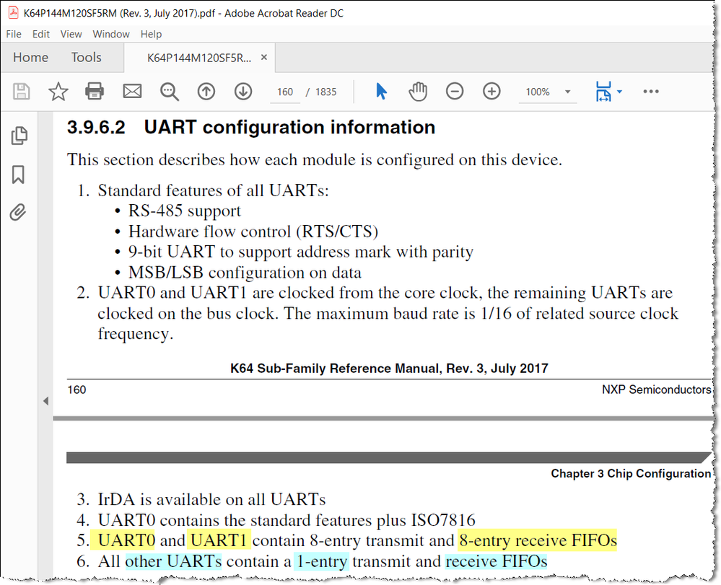The image size is (721, 585).
Task: Open the Bookmarks panel
Action: [x=18, y=175]
